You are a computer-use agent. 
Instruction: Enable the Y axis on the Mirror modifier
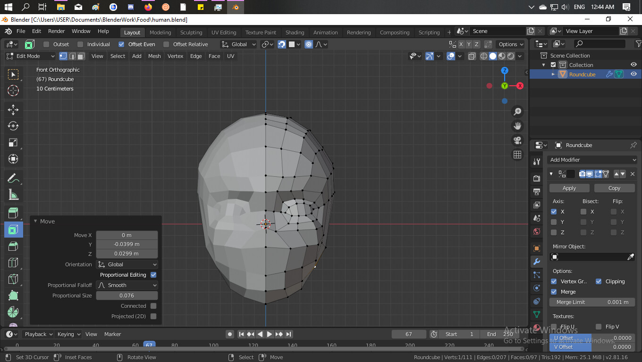pyautogui.click(x=554, y=222)
